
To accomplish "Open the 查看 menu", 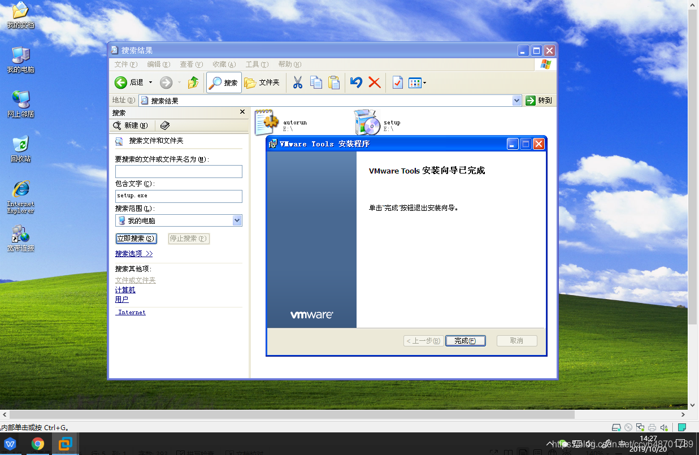I will [x=191, y=64].
